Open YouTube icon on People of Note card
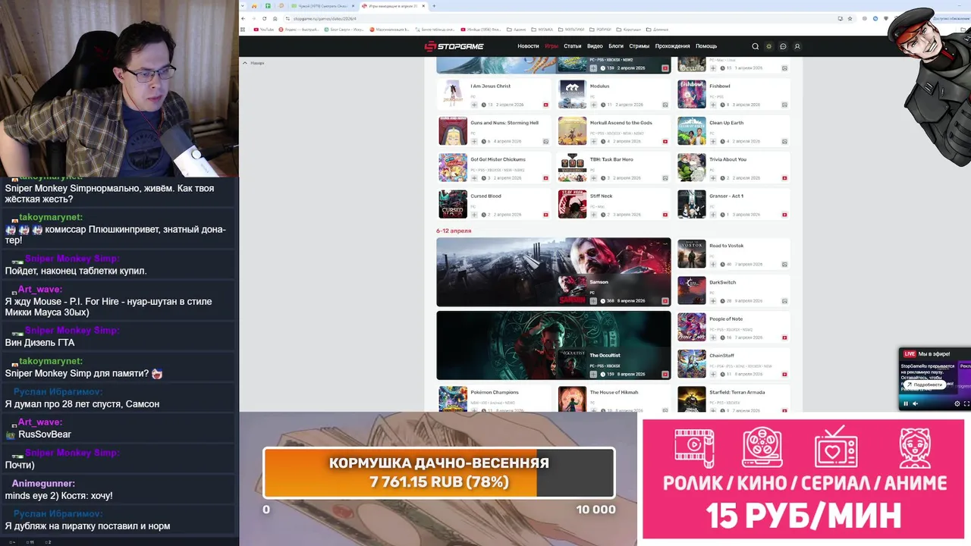Screen dimensions: 971x546 pos(784,337)
